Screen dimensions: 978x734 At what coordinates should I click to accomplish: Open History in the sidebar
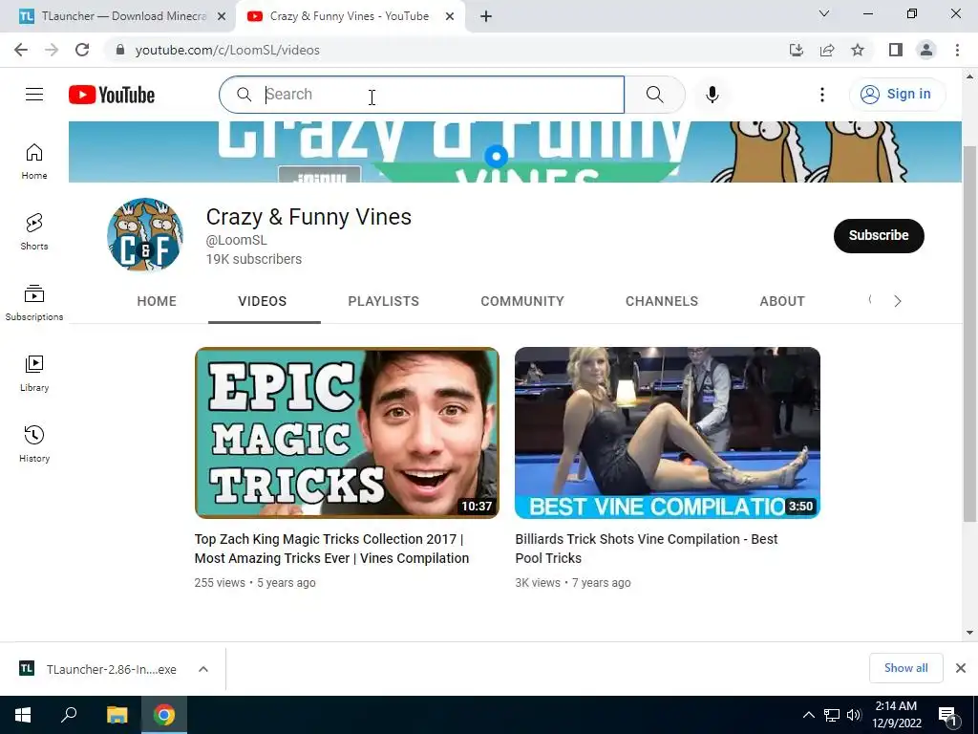click(x=34, y=443)
